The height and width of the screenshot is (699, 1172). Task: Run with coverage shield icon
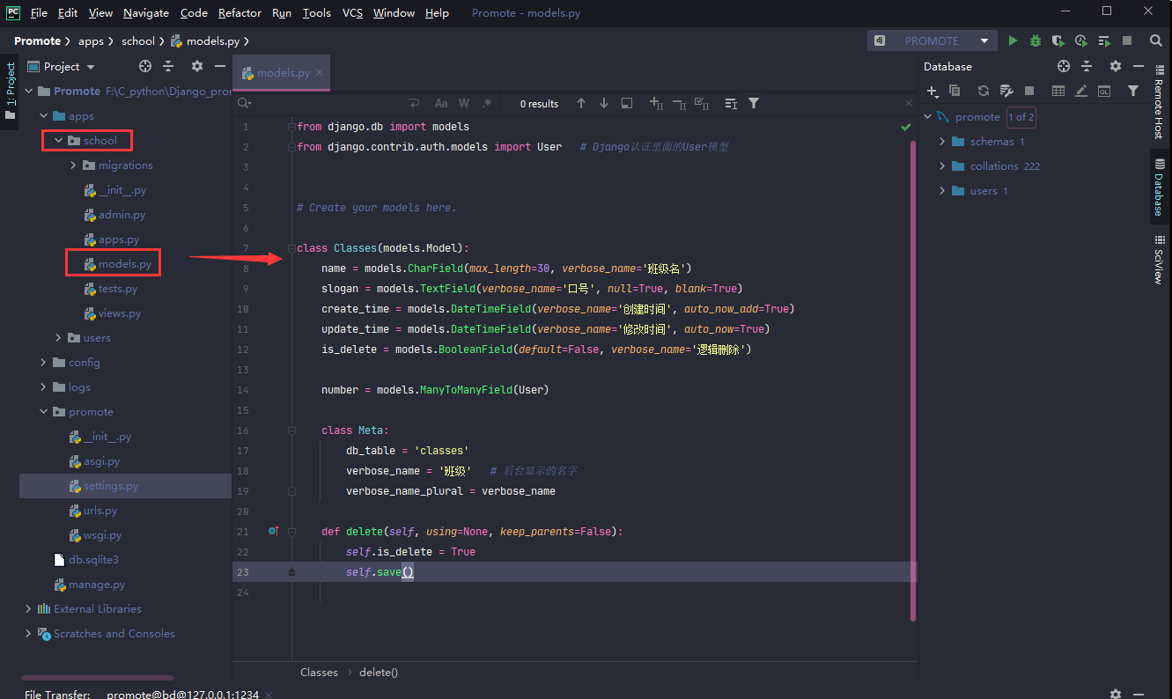(x=1058, y=40)
